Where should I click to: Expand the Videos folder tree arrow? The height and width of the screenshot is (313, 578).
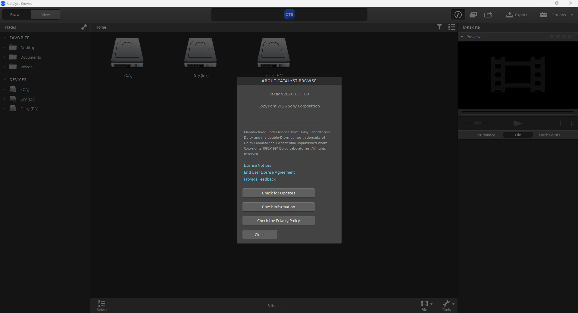[4, 67]
